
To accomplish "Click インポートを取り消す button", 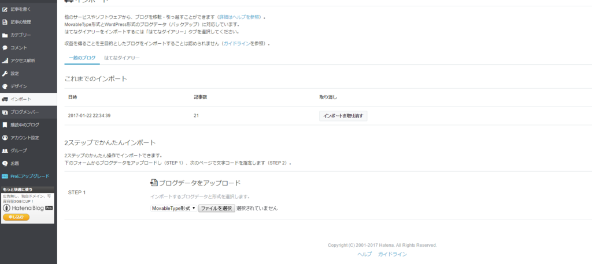I will point(343,116).
